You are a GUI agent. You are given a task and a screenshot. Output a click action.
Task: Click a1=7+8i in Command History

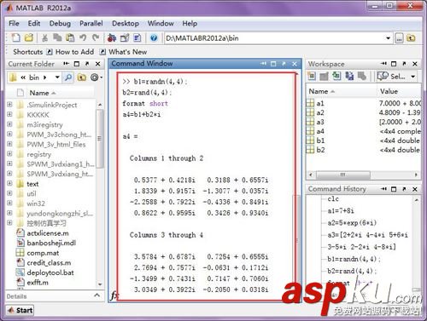pos(341,210)
